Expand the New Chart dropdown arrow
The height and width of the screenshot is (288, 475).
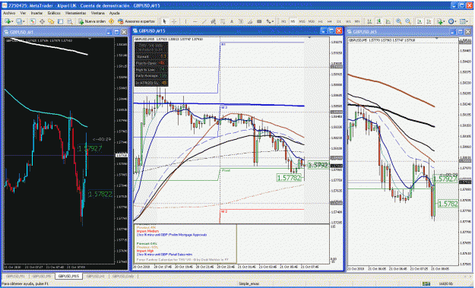(x=12, y=21)
